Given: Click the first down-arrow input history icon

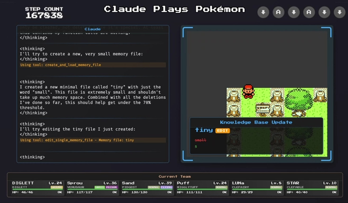Looking at the screenshot, I should point(263,12).
